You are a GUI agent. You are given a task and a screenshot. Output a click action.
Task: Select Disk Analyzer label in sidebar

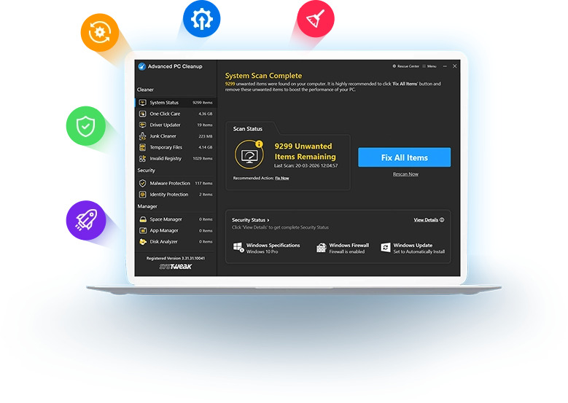click(x=164, y=242)
